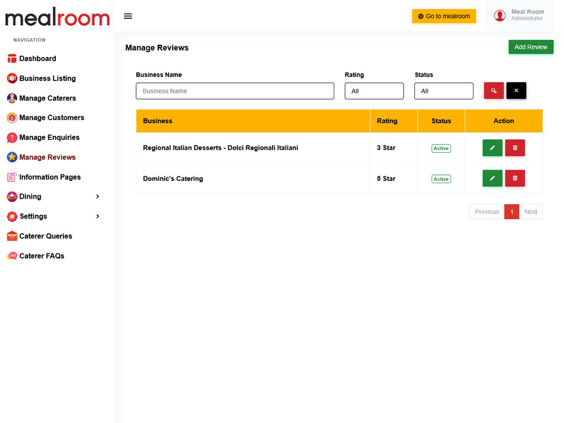
Task: Go to Business Listing page
Action: click(48, 78)
